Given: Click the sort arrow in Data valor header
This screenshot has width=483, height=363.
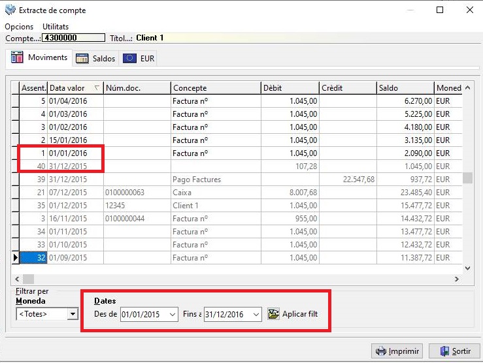Looking at the screenshot, I should (97, 87).
